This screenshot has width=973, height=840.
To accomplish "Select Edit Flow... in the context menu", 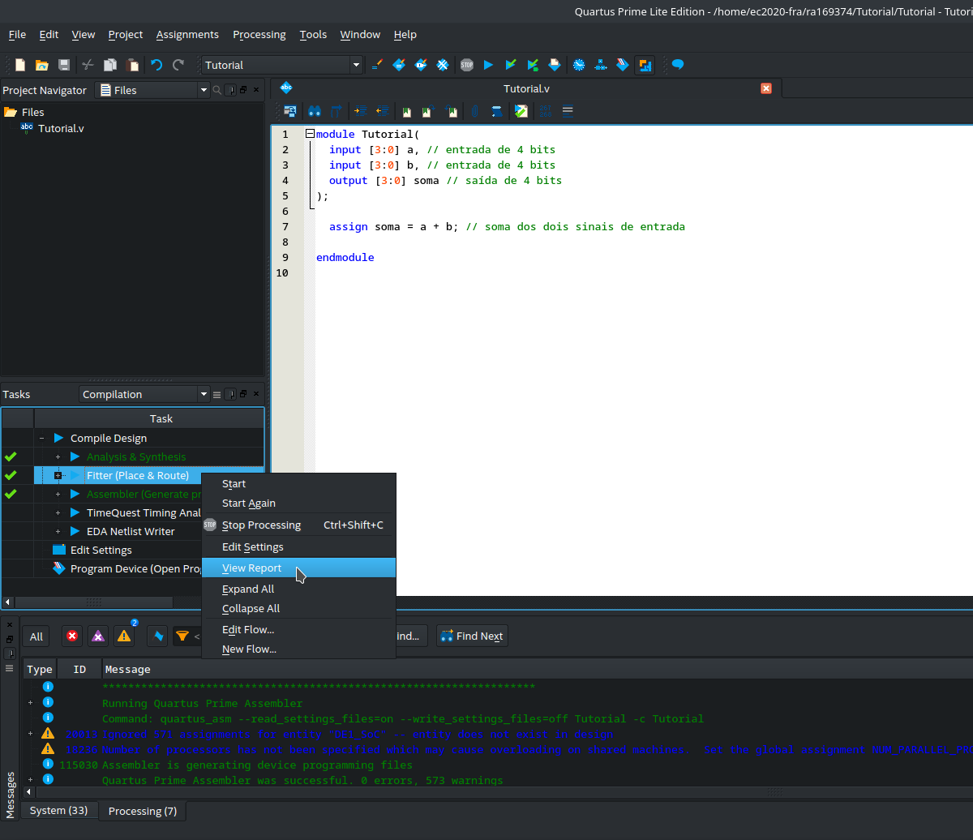I will click(298, 630).
